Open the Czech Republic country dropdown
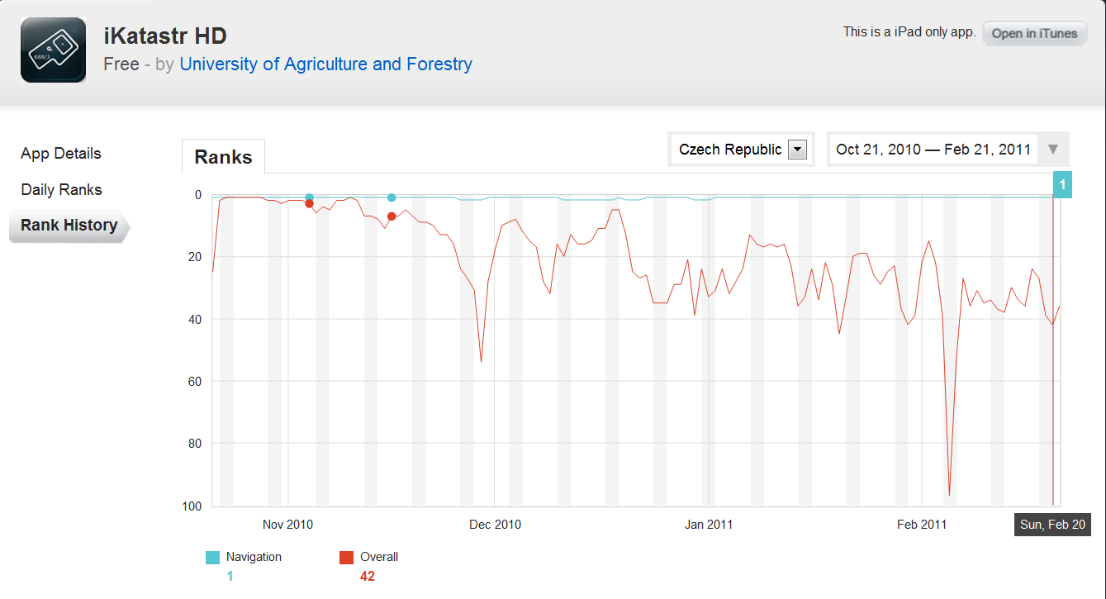Screen dimensions: 1106x599 click(741, 150)
